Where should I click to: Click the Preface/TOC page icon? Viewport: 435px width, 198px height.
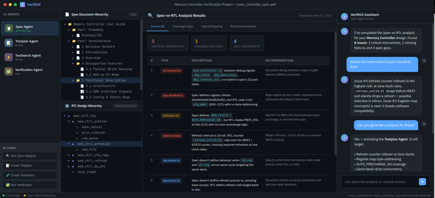pyautogui.click(x=78, y=35)
